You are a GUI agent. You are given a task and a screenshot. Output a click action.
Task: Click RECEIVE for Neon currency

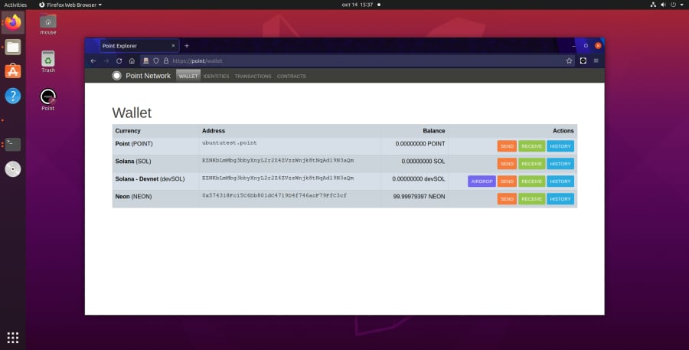coord(531,199)
